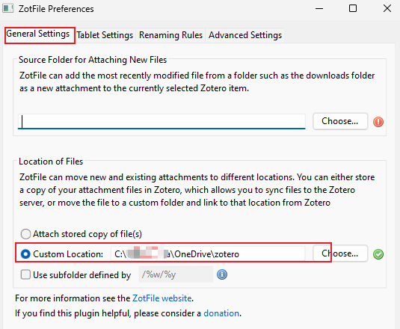Open the ZotFile website link
Viewport: 400px width, 329px height.
(x=162, y=298)
